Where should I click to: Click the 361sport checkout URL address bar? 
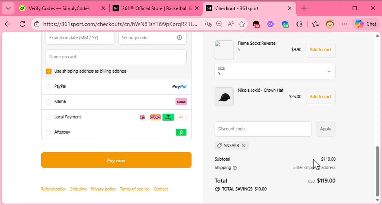coord(120,24)
